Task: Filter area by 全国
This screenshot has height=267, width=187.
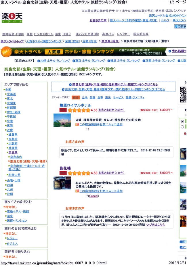Action: [8, 90]
